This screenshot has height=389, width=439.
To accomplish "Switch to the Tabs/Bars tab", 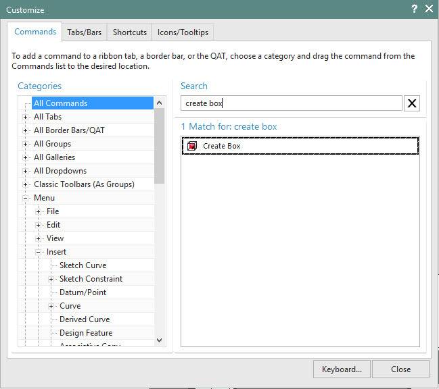I will pos(85,32).
